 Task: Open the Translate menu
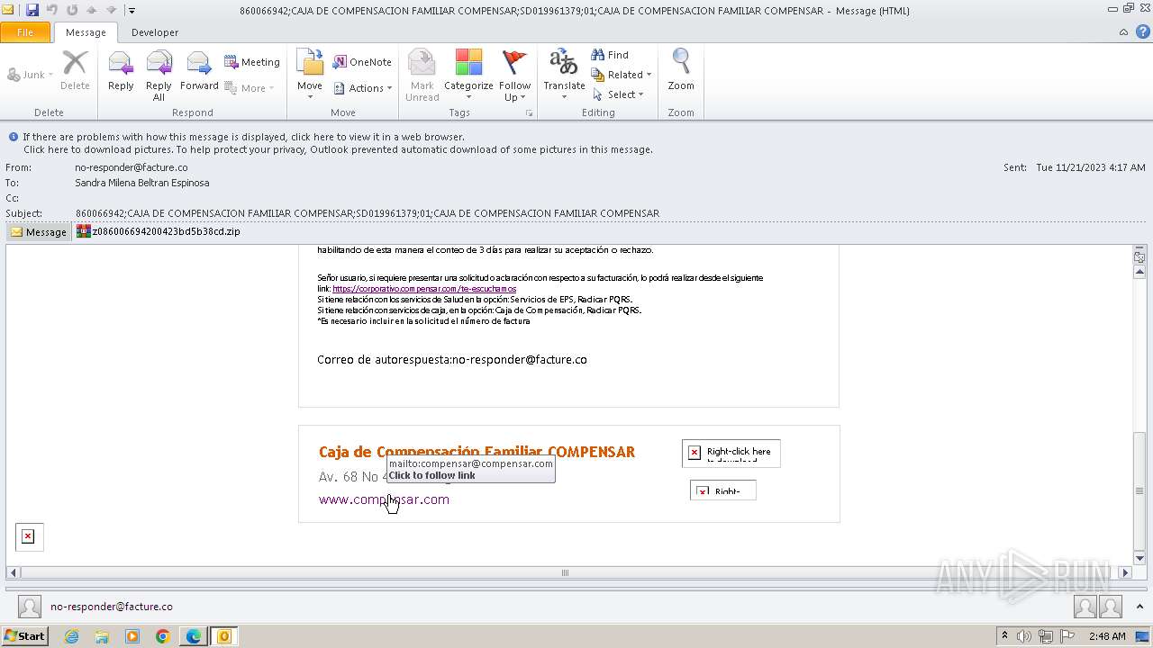point(564,76)
